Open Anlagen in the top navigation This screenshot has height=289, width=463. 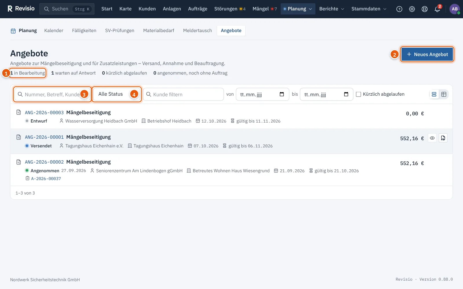[x=172, y=9]
